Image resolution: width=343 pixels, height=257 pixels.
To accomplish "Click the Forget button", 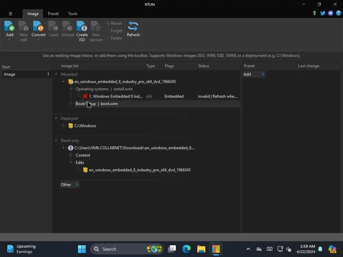I will pos(116,31).
